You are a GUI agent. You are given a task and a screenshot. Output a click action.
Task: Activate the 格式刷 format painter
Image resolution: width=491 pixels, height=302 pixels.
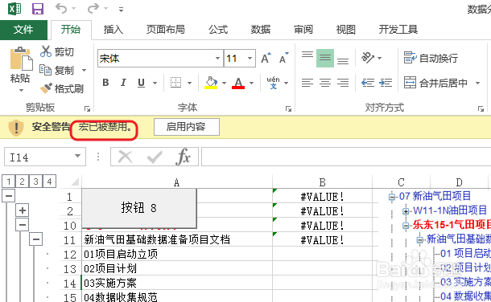(x=62, y=88)
